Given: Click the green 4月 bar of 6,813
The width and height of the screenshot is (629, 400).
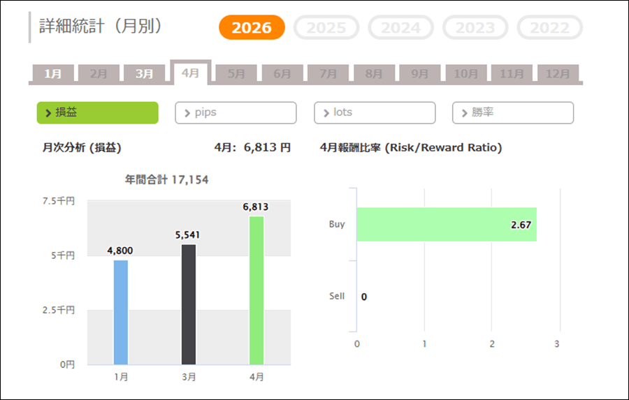Looking at the screenshot, I should click(256, 290).
